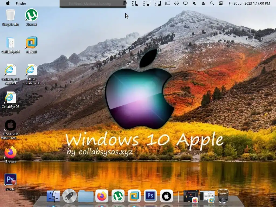Screen dimensions: 276x207
Task: Click the MEM usage indicator
Action: click(135, 3)
